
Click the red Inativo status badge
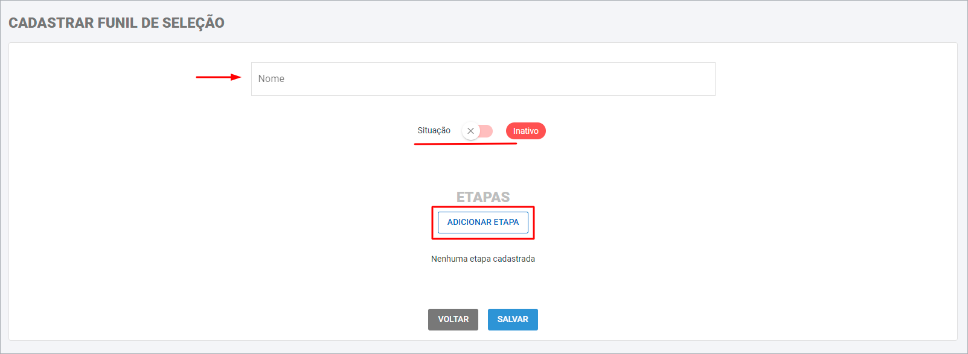click(x=525, y=131)
